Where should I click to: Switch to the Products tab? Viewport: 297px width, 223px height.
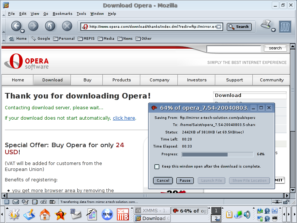tap(121, 80)
